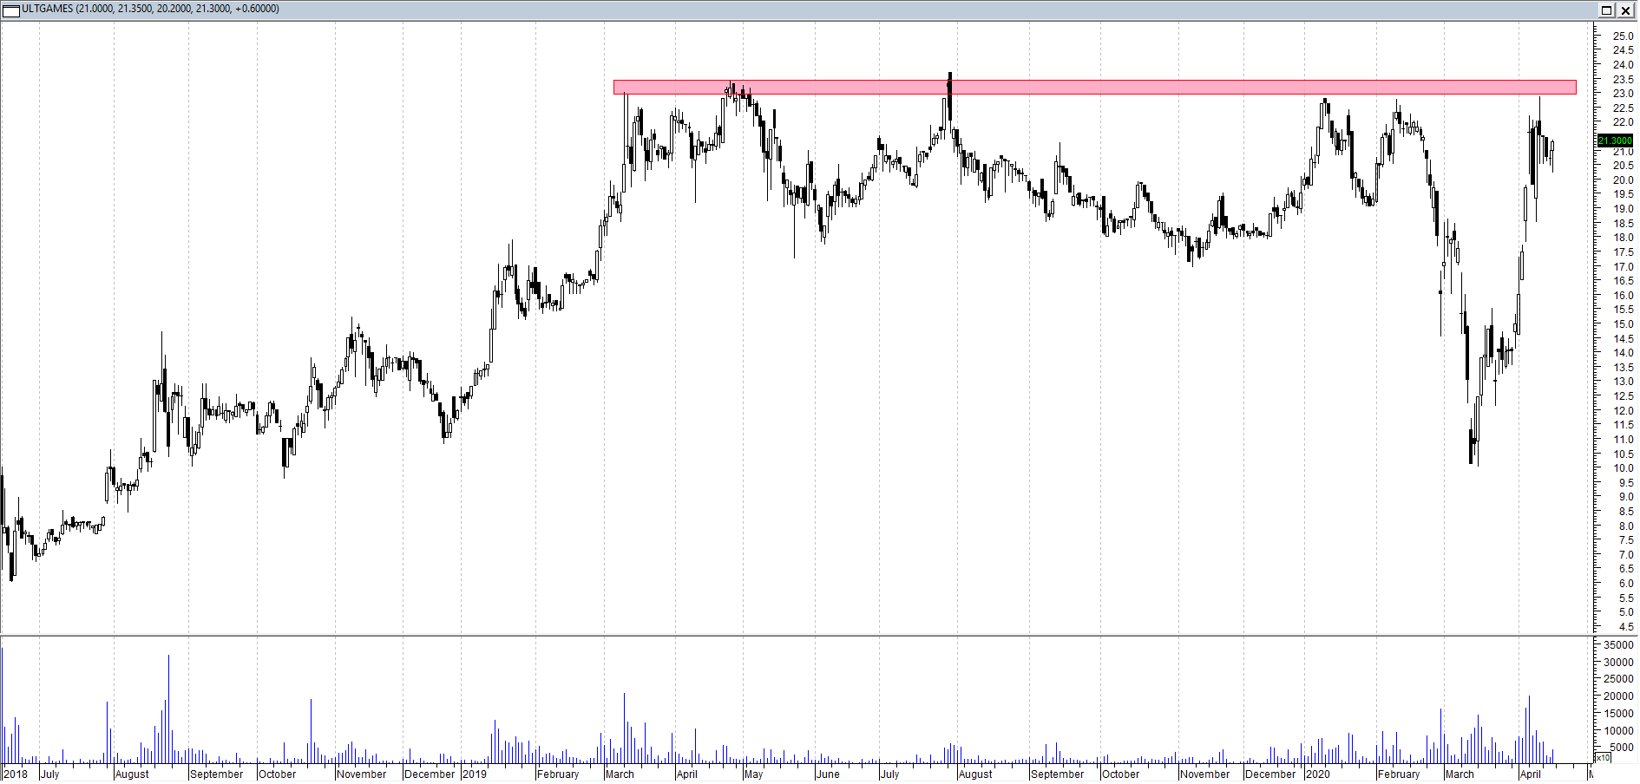Maximize the ULTGAMES chart window

(1606, 10)
